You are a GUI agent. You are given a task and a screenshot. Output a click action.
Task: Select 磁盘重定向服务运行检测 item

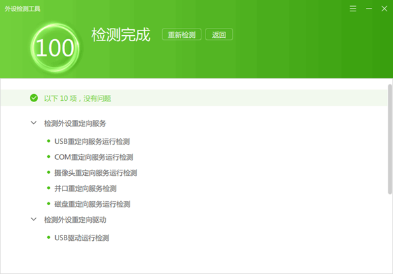pyautogui.click(x=92, y=204)
